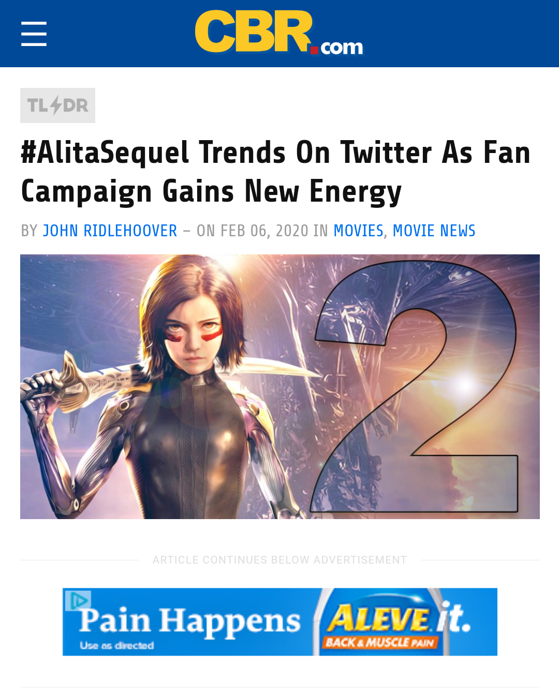This screenshot has width=559, height=698.
Task: Click the Feb 06, 2020 publish date
Action: click(x=264, y=231)
